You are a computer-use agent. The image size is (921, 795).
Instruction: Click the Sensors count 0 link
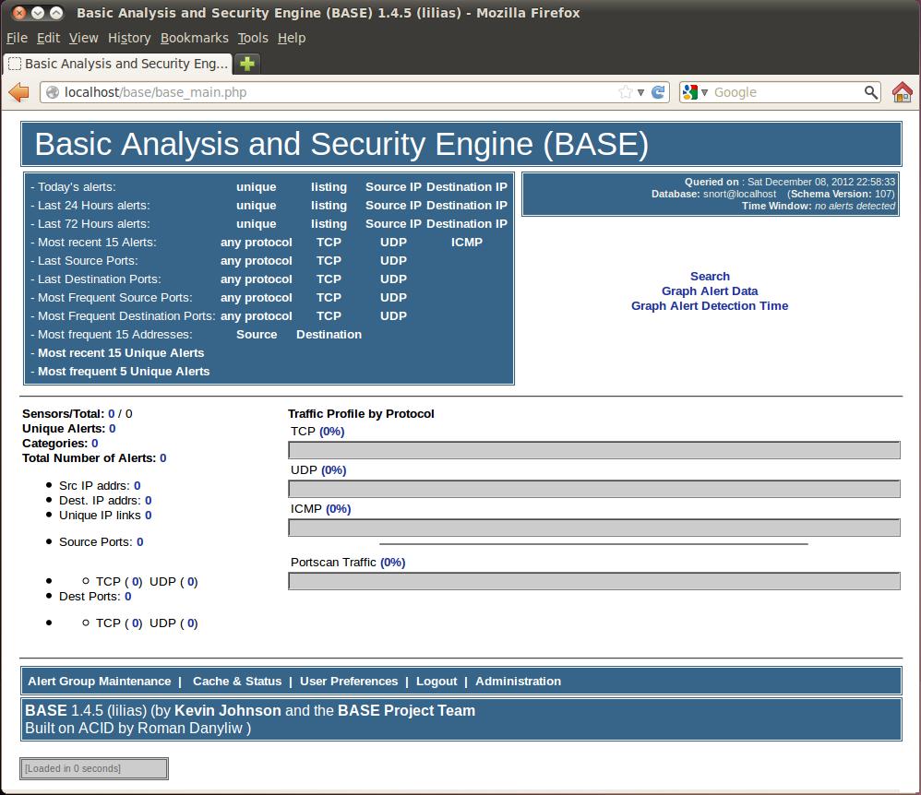111,414
